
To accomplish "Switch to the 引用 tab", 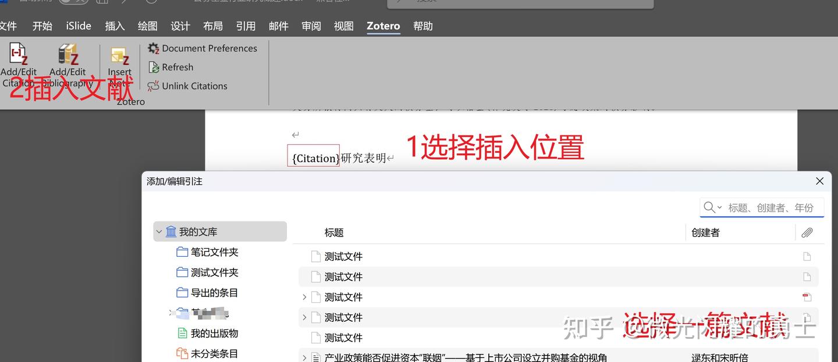I will tap(246, 26).
